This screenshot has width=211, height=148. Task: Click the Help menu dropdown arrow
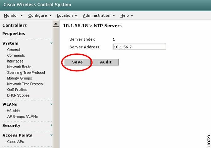132,15
